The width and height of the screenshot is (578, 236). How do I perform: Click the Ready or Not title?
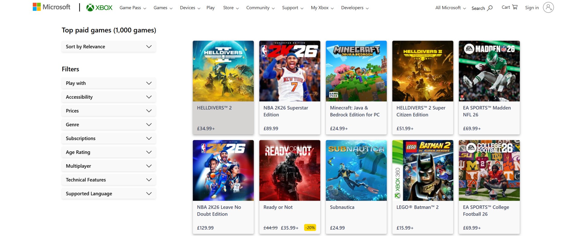(x=278, y=207)
